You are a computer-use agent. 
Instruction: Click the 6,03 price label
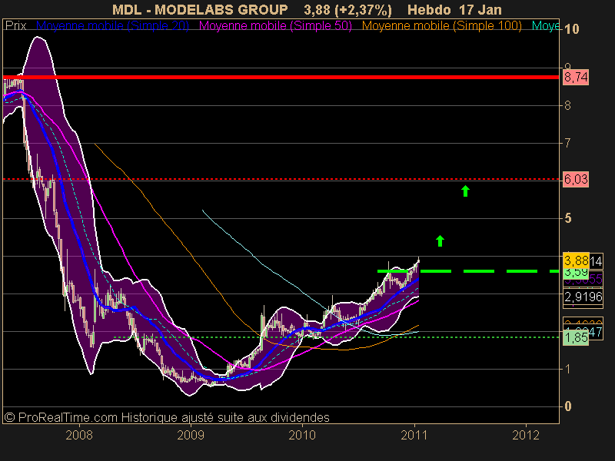coord(576,179)
